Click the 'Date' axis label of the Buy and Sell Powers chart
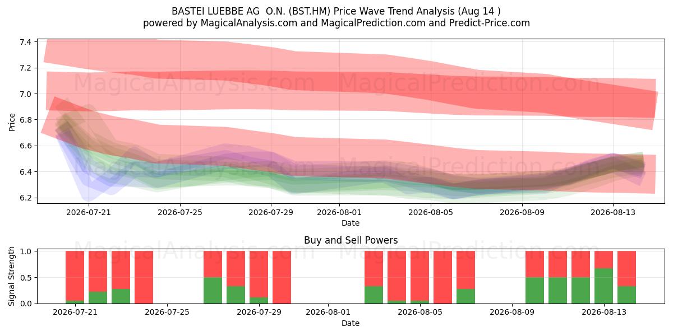The height and width of the screenshot is (336, 673). tap(351, 323)
